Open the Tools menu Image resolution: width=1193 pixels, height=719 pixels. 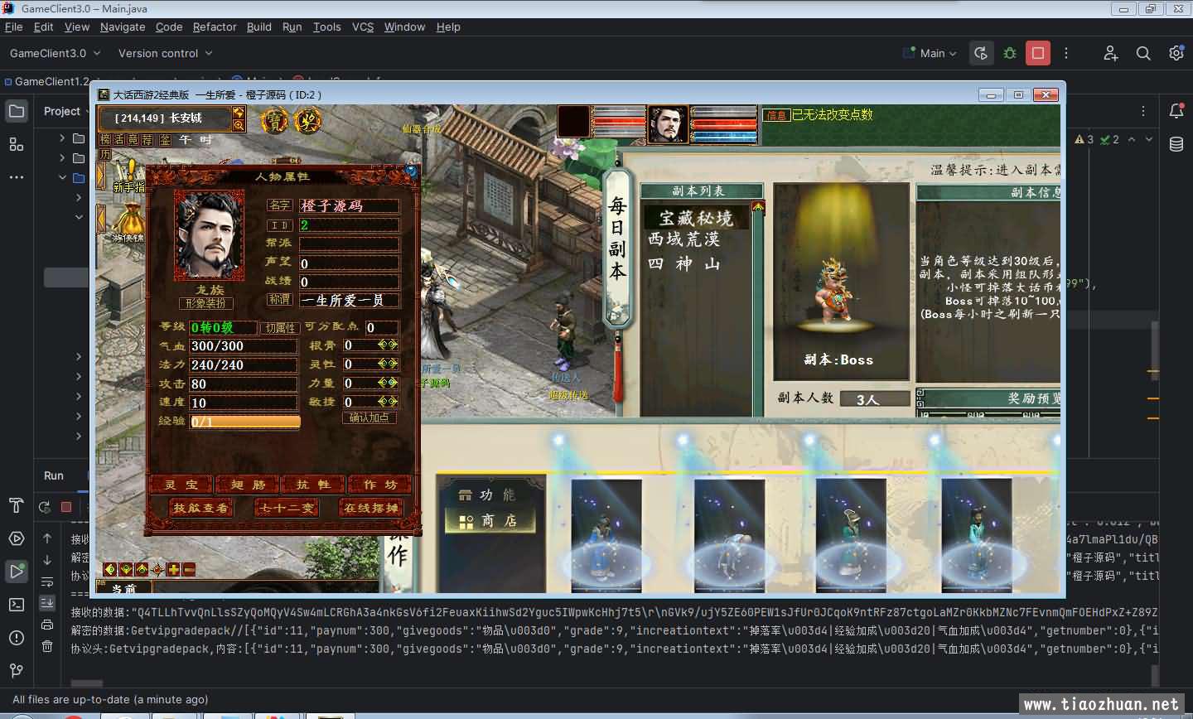pos(327,27)
